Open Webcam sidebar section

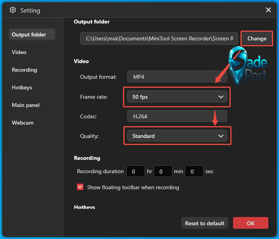click(23, 123)
